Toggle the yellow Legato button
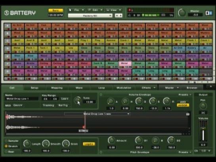Viewport: 216px width, 162px height. click(x=89, y=144)
